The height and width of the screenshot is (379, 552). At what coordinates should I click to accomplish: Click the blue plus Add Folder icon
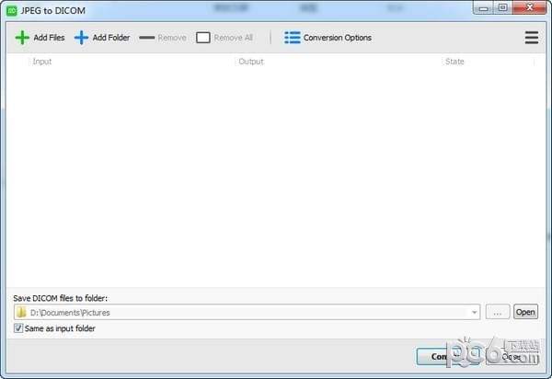point(81,38)
